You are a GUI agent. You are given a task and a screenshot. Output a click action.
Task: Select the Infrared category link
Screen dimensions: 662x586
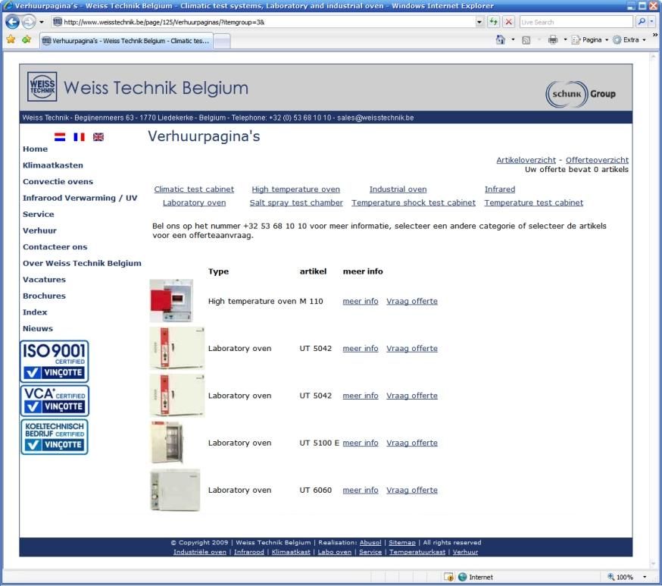pos(499,190)
